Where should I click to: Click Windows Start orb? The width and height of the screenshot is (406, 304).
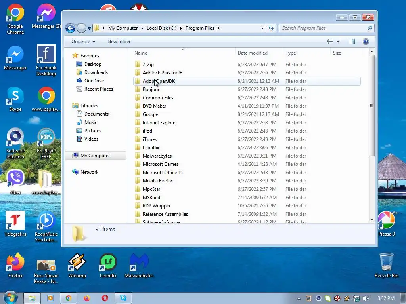click(11, 298)
